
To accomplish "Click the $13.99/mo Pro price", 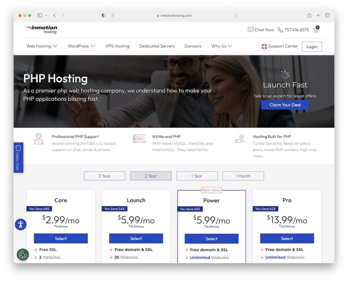I will [287, 220].
